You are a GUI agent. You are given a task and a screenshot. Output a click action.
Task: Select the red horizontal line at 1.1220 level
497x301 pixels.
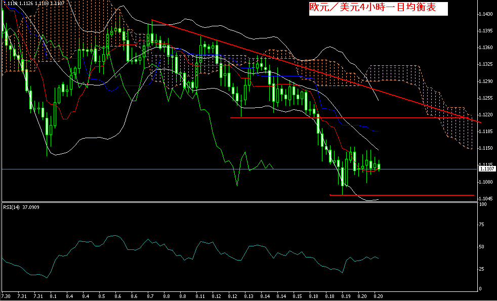[349, 118]
